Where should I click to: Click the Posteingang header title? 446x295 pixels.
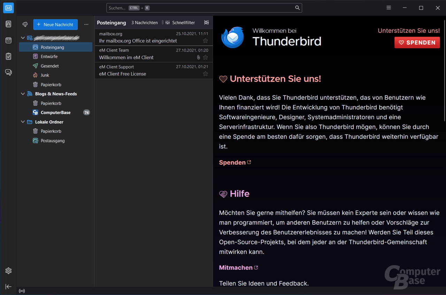pyautogui.click(x=111, y=23)
